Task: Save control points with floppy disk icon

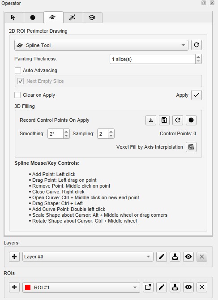Action: click(164, 120)
